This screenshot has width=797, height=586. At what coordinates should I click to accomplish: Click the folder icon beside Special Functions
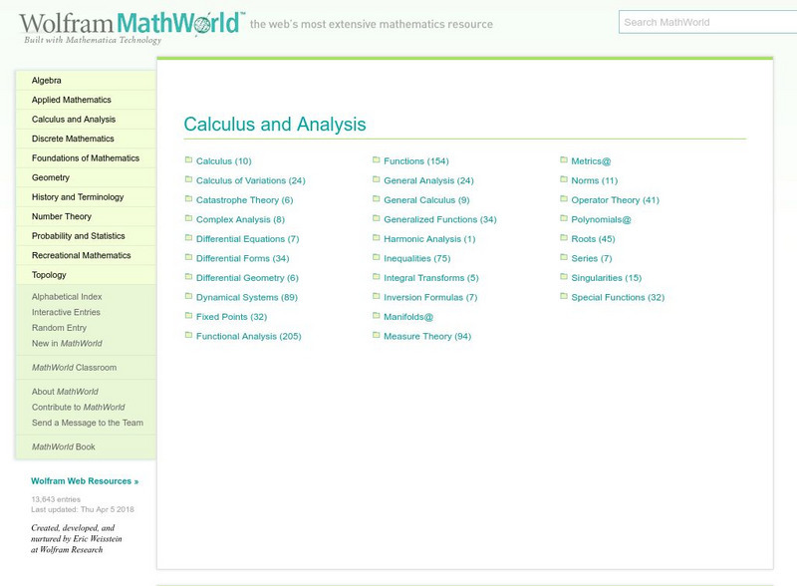pyautogui.click(x=563, y=297)
